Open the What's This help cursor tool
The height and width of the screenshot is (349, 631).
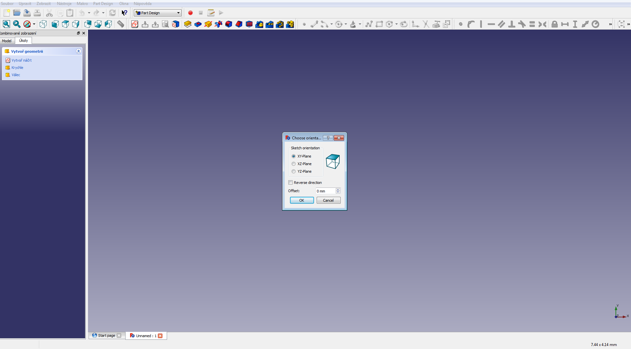(124, 13)
